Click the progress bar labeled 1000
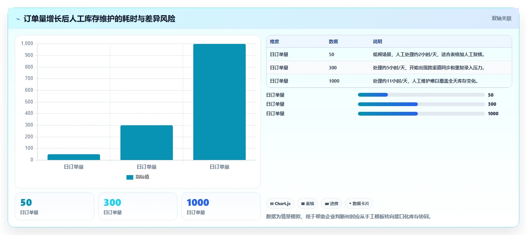This screenshot has width=527, height=235. pos(421,113)
